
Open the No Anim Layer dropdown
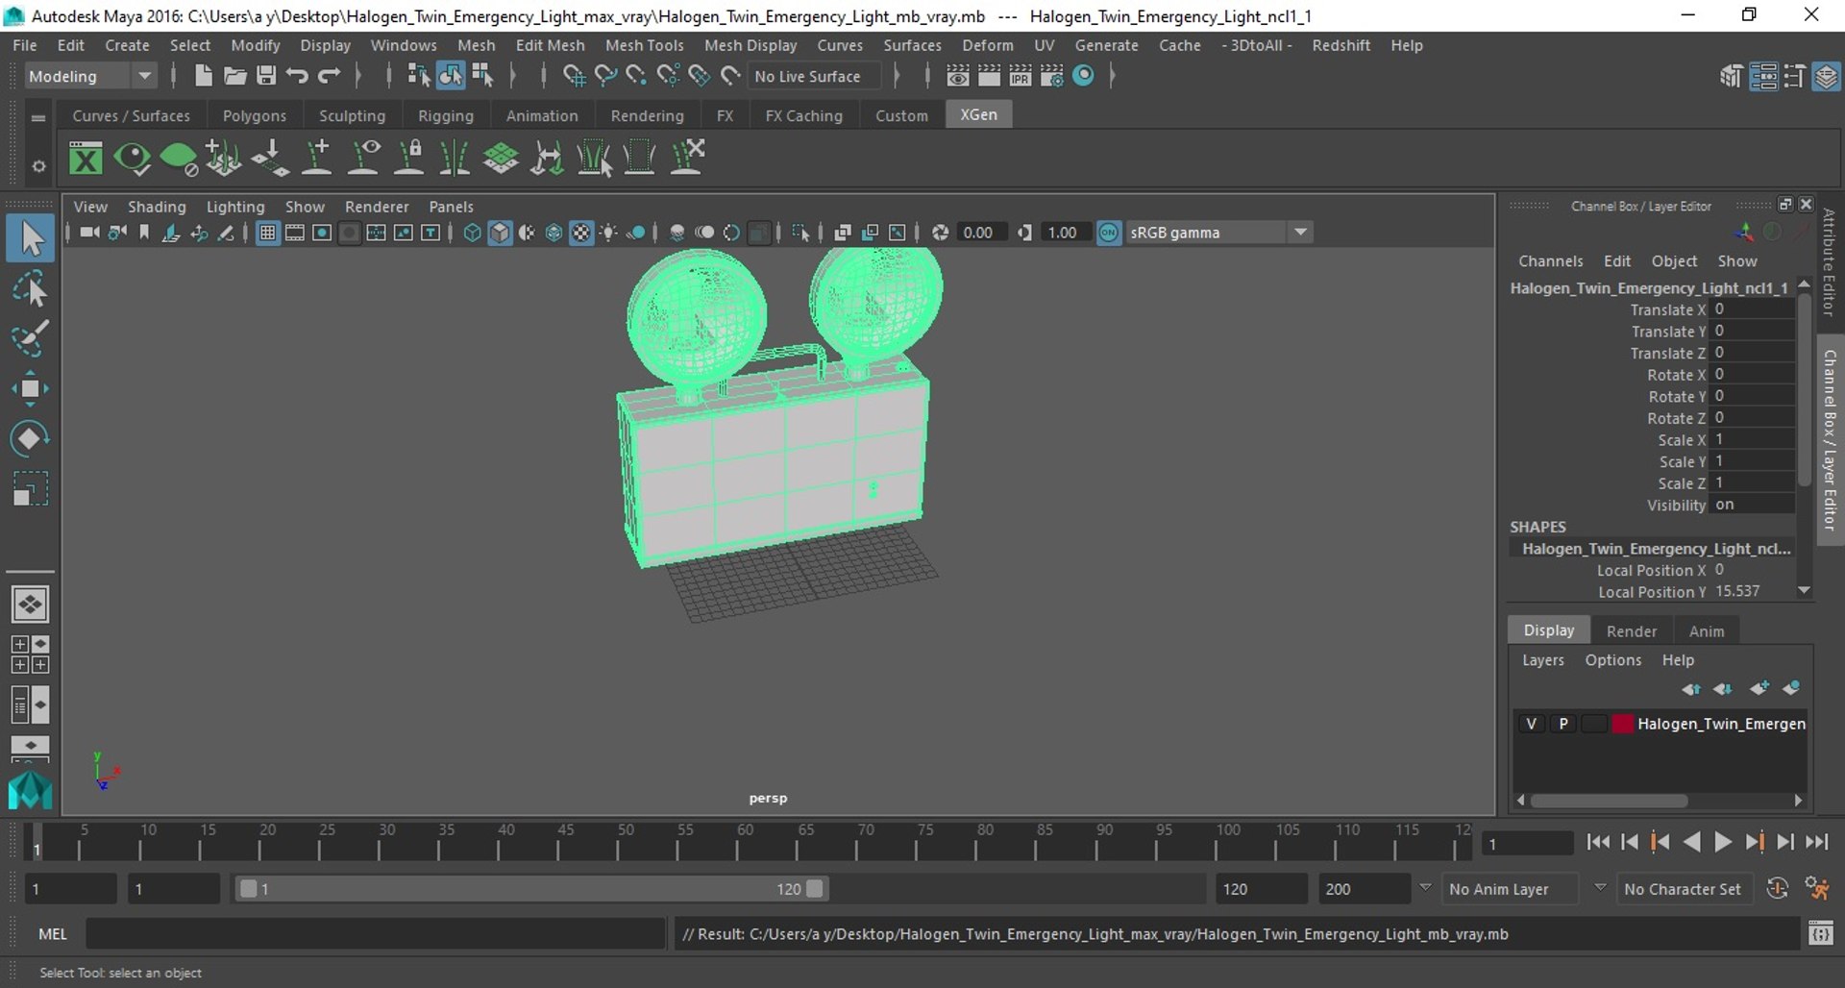click(1513, 889)
